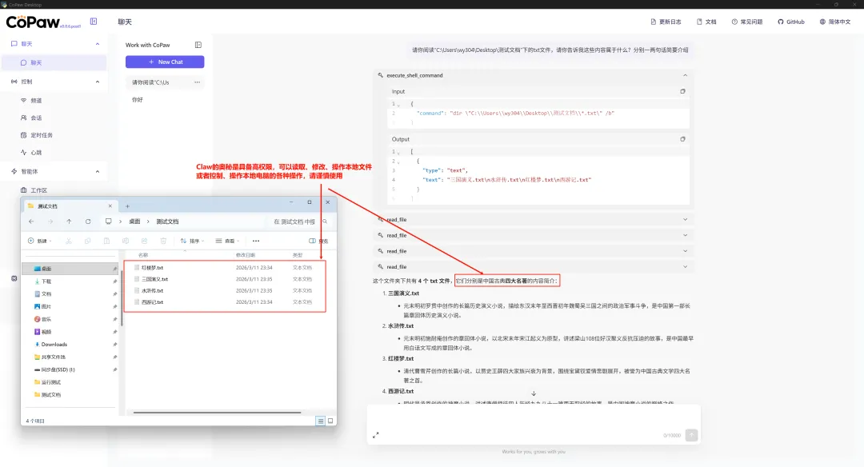Image resolution: width=864 pixels, height=467 pixels.
Task: Collapse the 智能体 sidebar group
Action: (x=98, y=171)
